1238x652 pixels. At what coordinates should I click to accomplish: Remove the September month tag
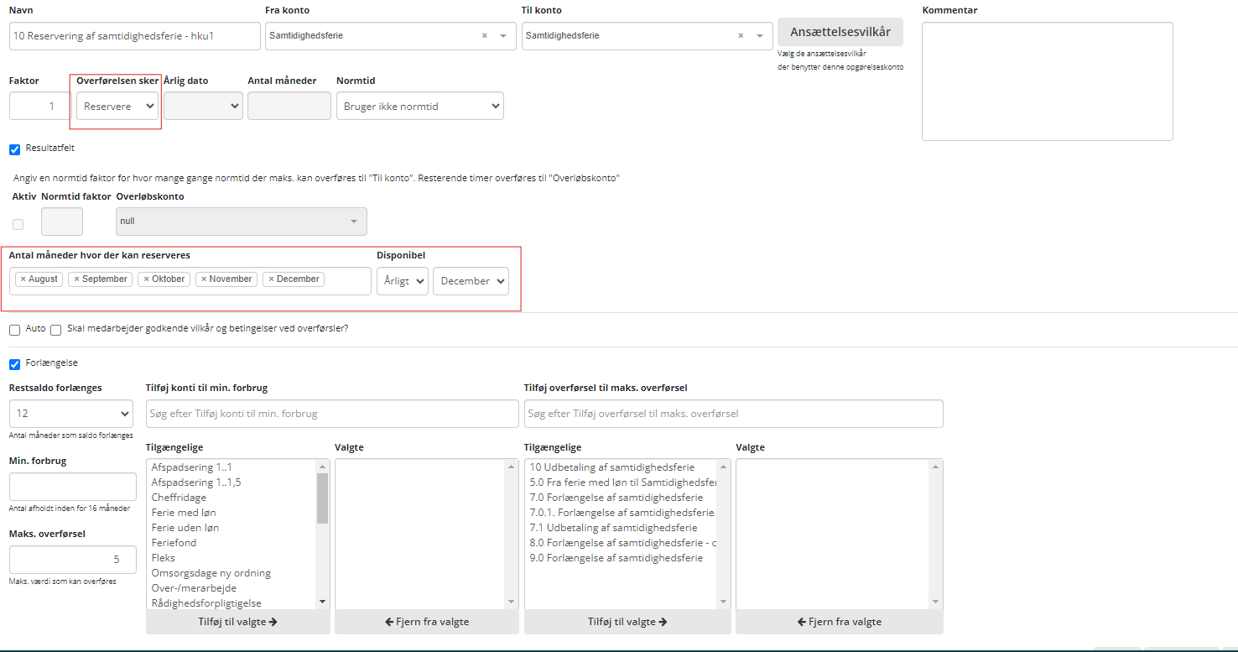(76, 279)
